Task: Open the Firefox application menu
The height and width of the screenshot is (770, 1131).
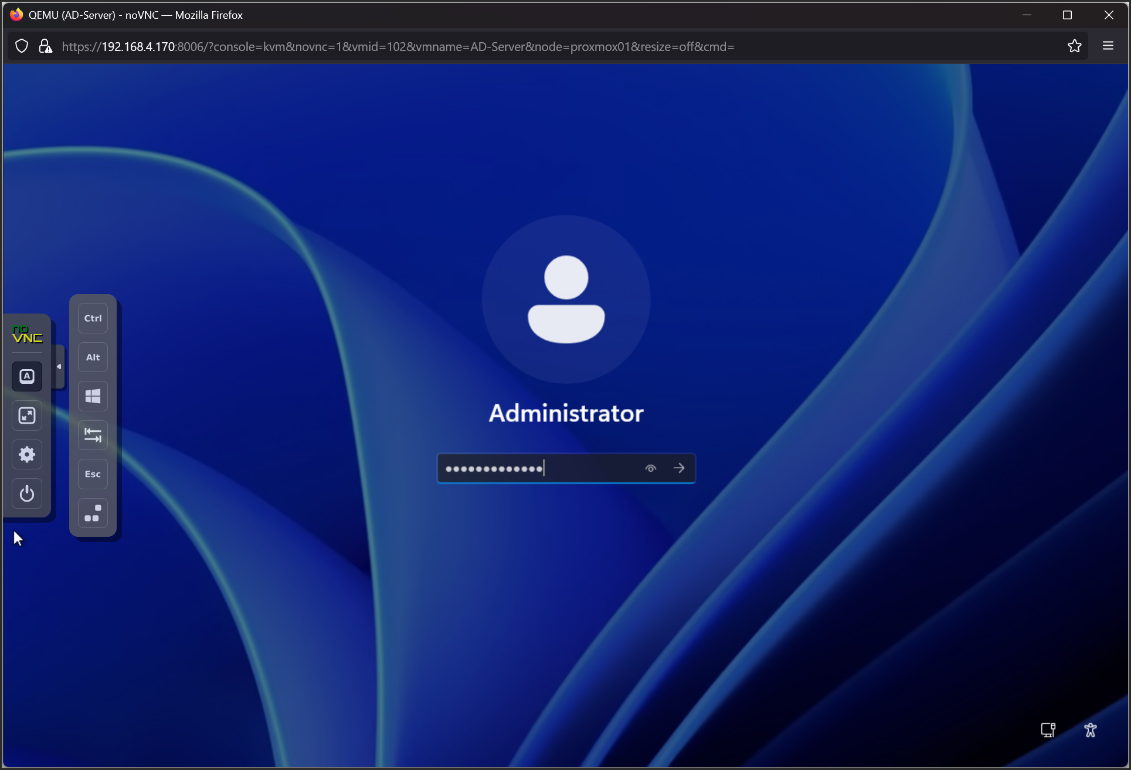Action: pos(1108,46)
